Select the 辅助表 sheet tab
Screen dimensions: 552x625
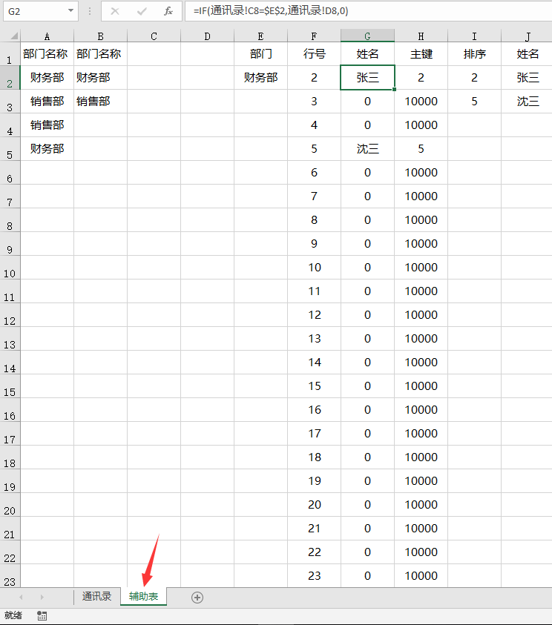click(144, 596)
